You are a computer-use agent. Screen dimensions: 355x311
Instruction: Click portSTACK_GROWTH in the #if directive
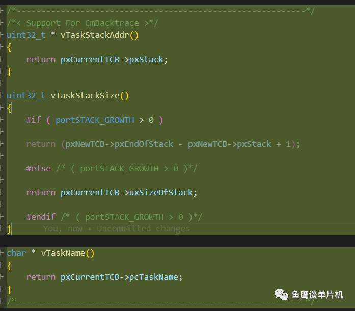click(95, 120)
